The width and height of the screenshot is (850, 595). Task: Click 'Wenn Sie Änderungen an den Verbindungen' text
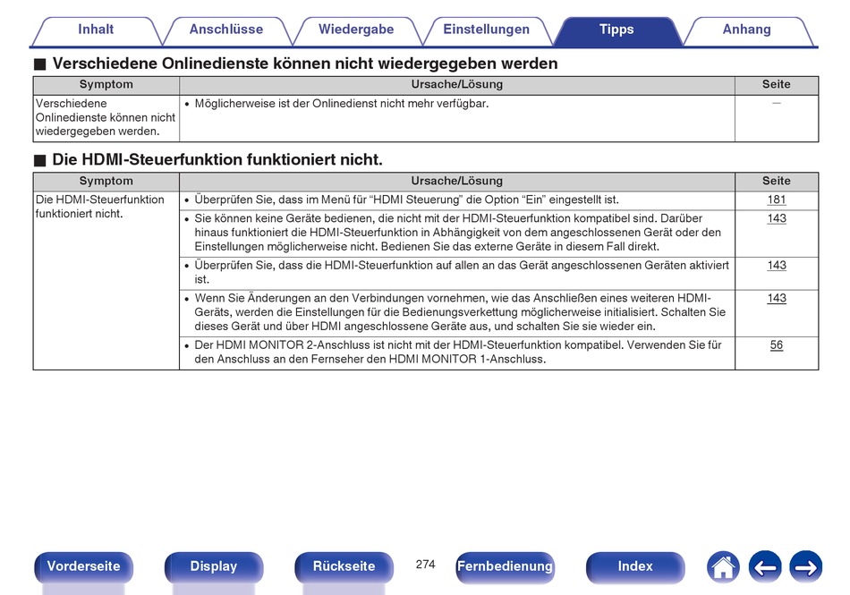coord(460,312)
